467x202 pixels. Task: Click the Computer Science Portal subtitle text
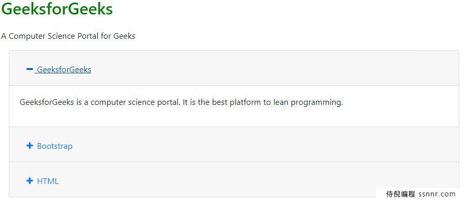point(68,36)
